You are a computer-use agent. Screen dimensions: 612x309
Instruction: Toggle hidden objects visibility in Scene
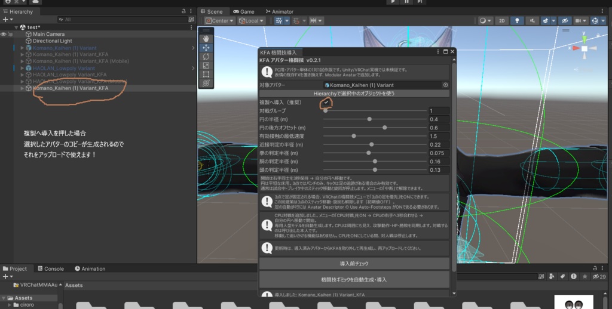565,21
